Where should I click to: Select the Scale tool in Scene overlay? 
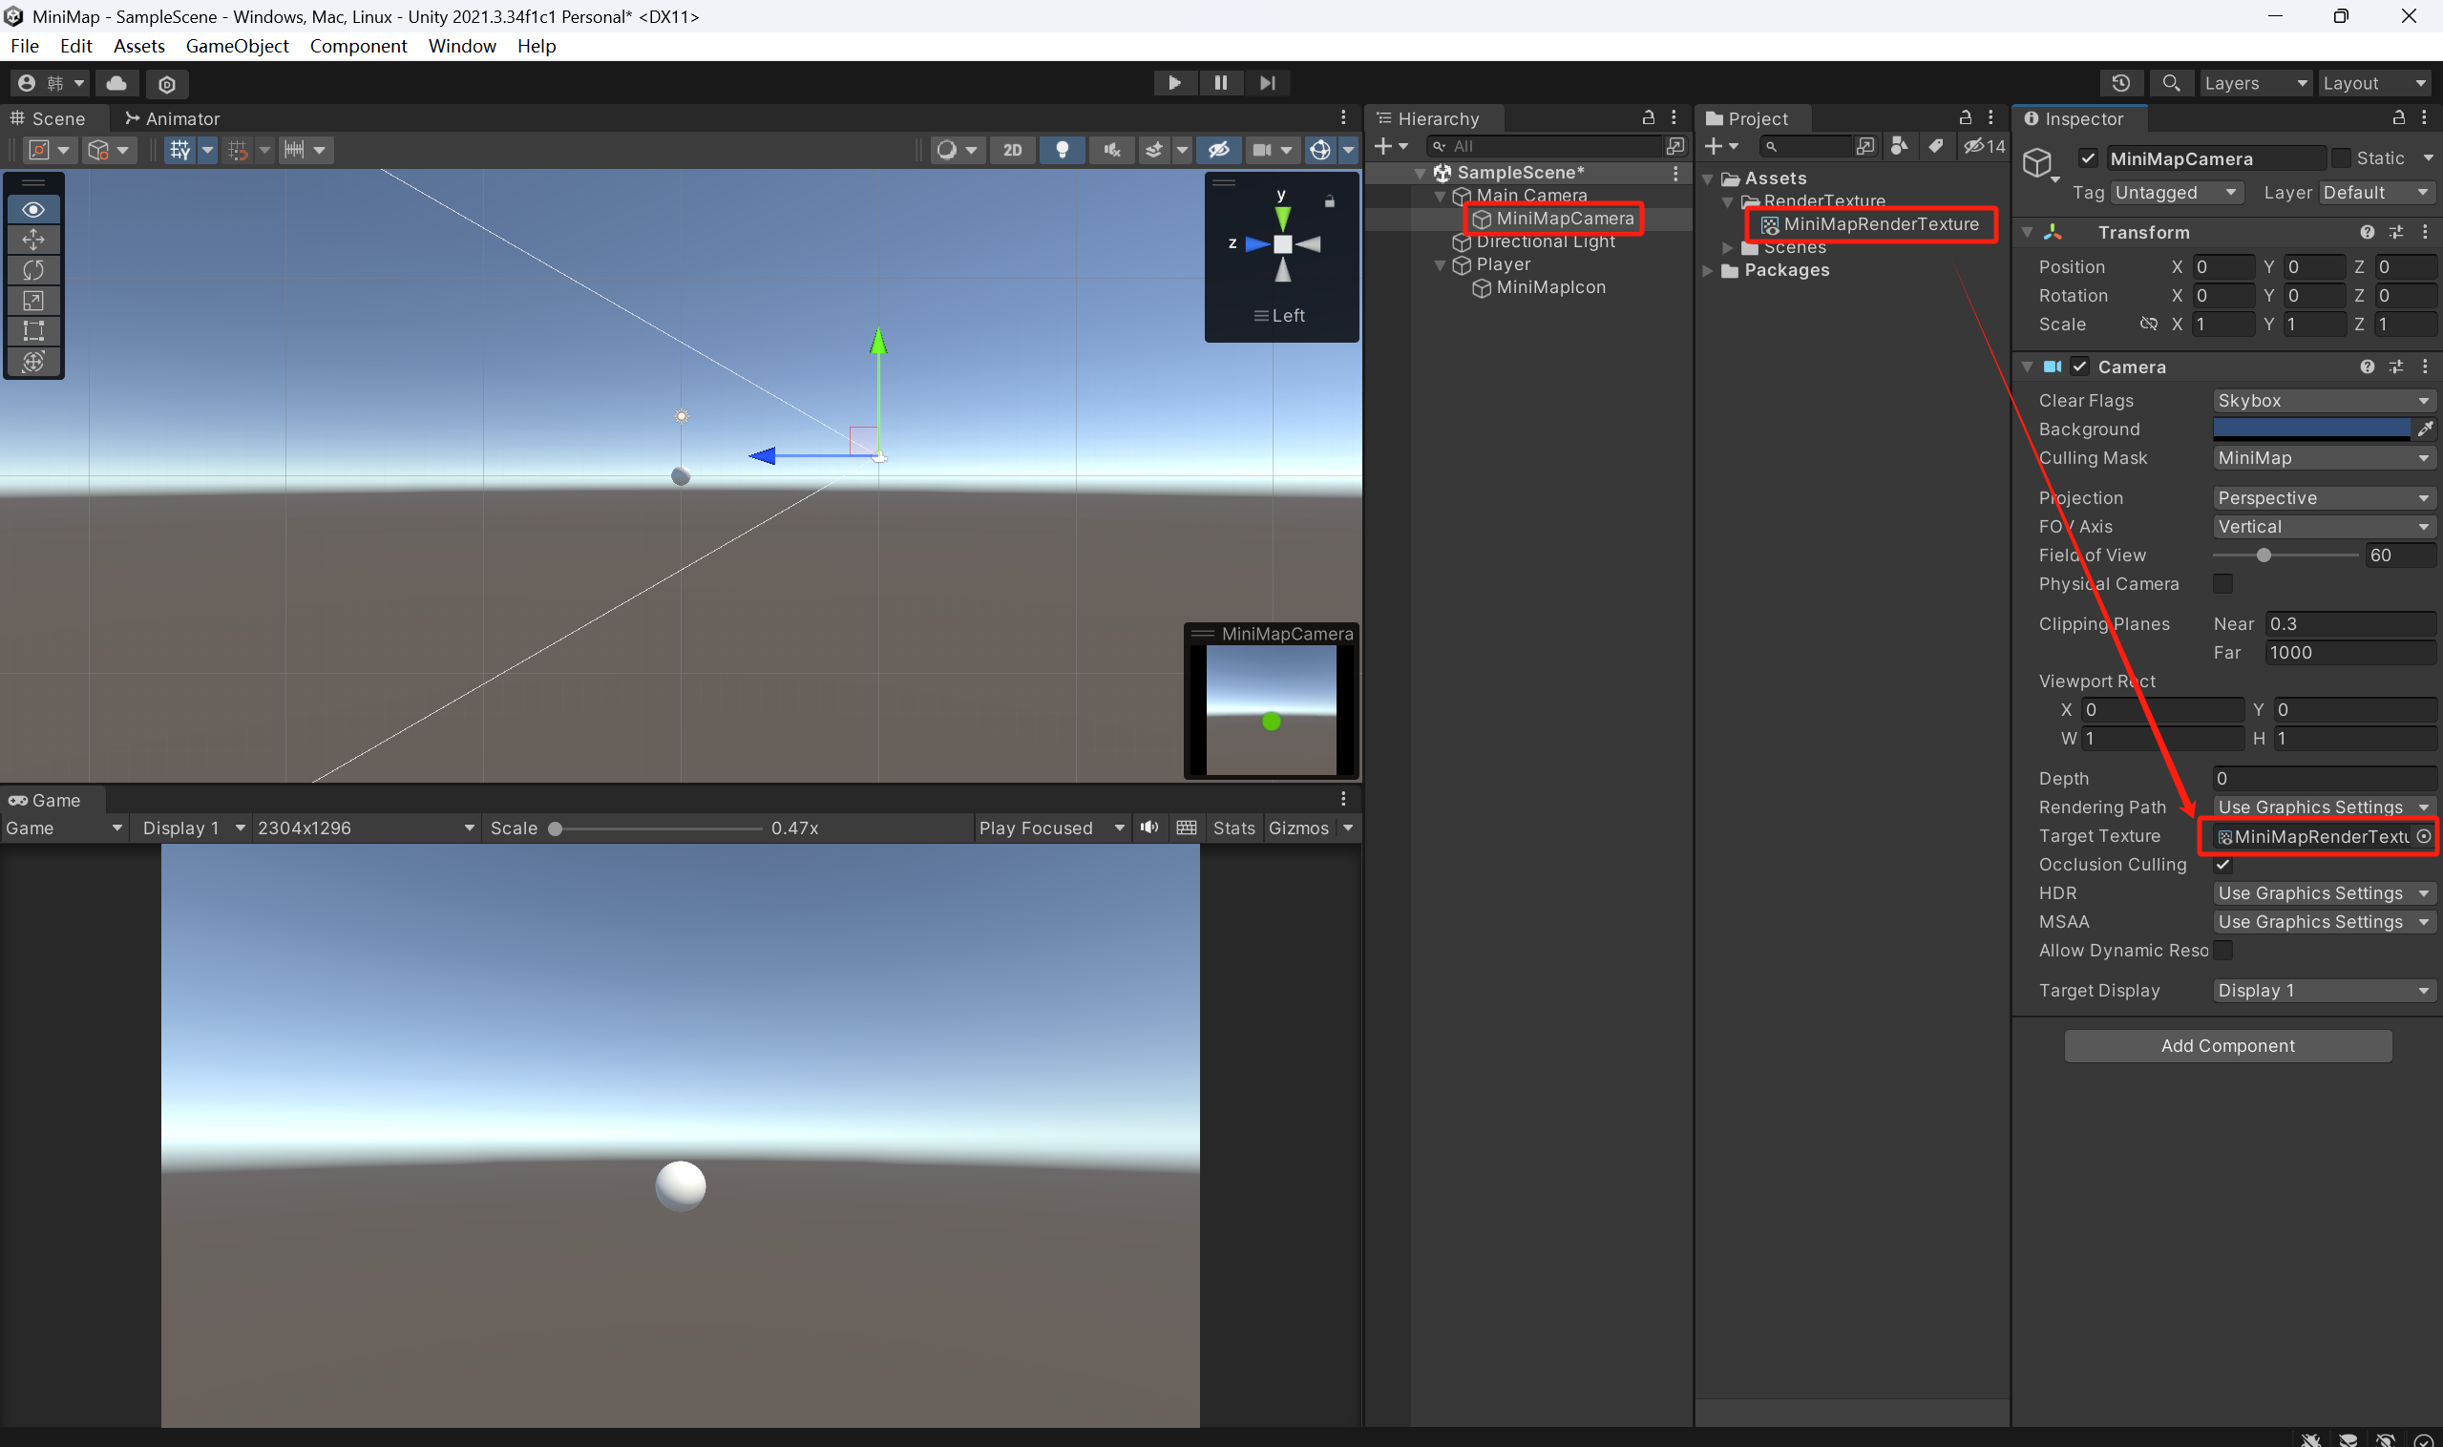(33, 301)
